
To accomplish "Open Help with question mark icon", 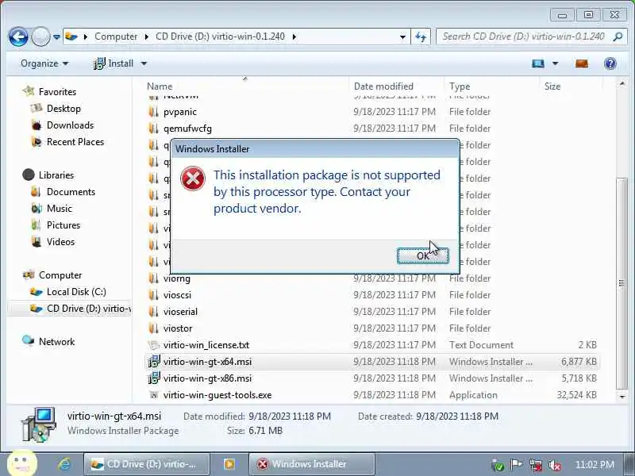I will pyautogui.click(x=610, y=63).
